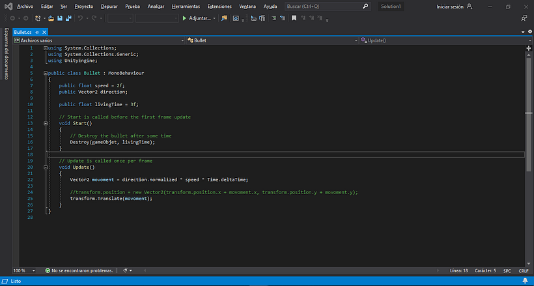Open the undo history dropdown arrow
534x286 pixels.
(87, 18)
